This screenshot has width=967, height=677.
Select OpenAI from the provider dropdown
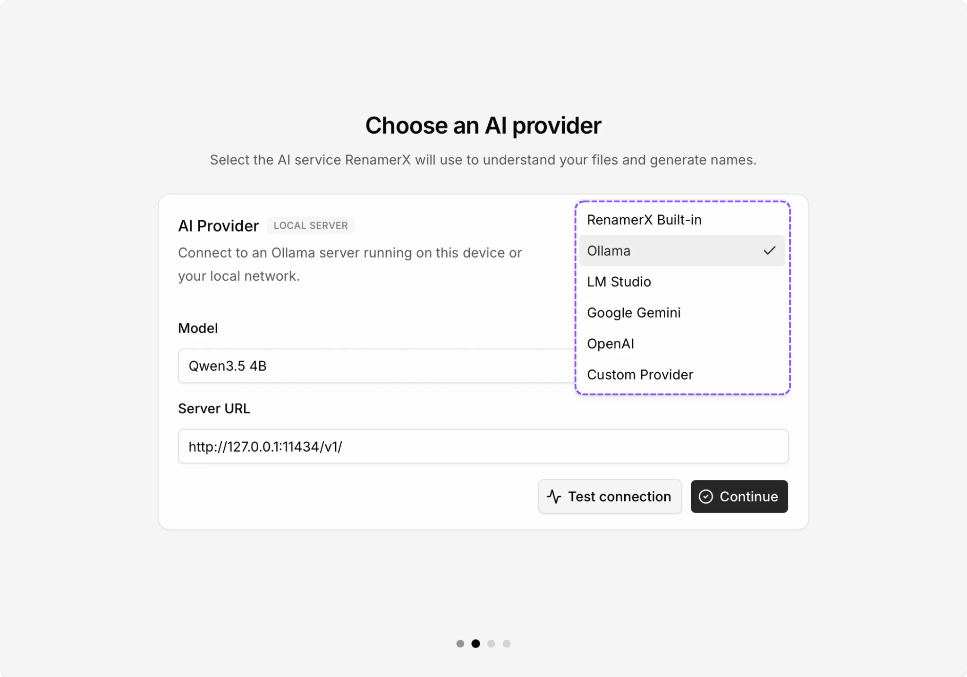pos(682,344)
